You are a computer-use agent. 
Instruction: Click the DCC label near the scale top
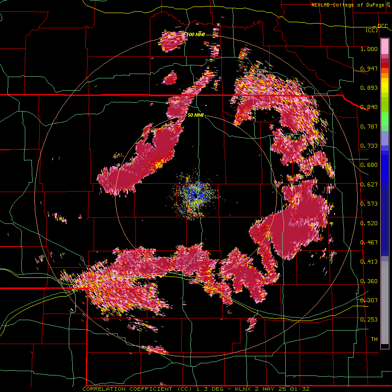[382, 26]
